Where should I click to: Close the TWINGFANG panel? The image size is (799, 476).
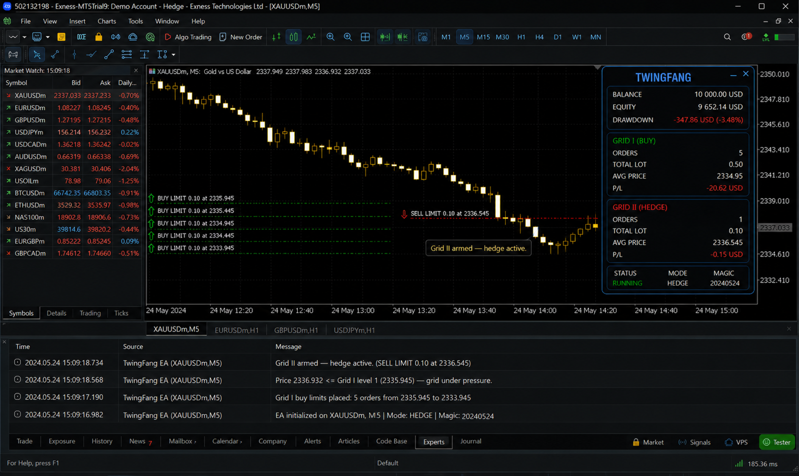pyautogui.click(x=746, y=74)
